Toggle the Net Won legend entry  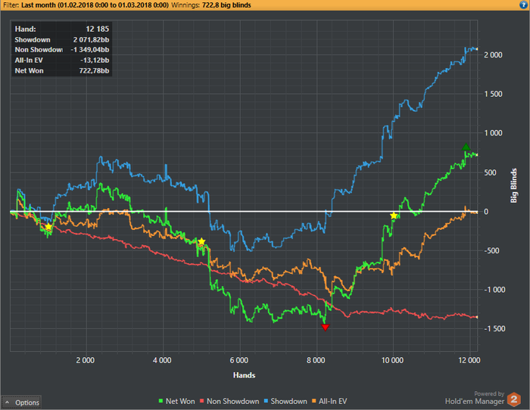(x=176, y=401)
